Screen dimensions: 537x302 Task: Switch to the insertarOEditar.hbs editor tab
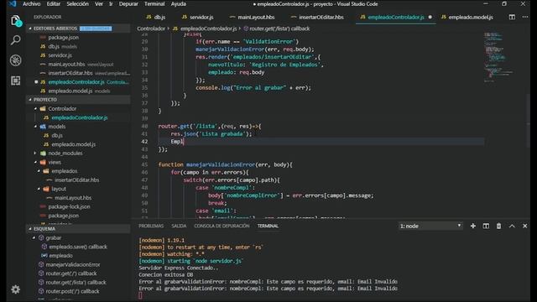317,17
